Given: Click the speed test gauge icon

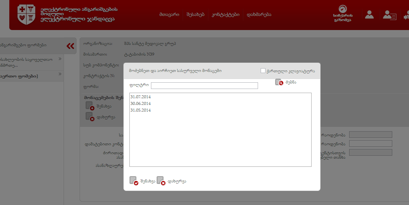Looking at the screenshot, I should click(342, 9).
